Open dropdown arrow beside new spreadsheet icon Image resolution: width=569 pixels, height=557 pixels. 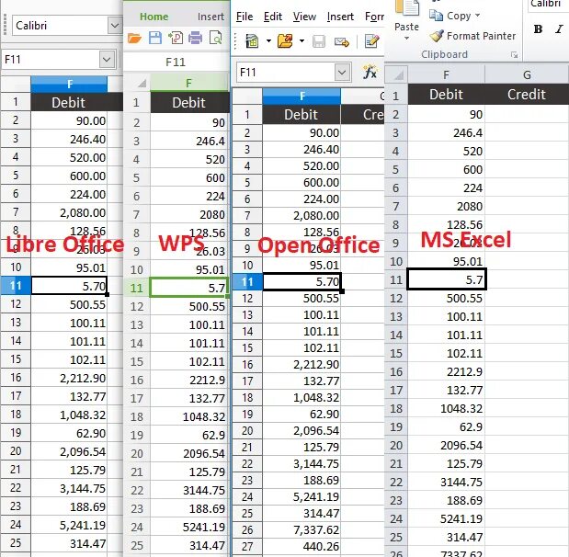(x=268, y=40)
